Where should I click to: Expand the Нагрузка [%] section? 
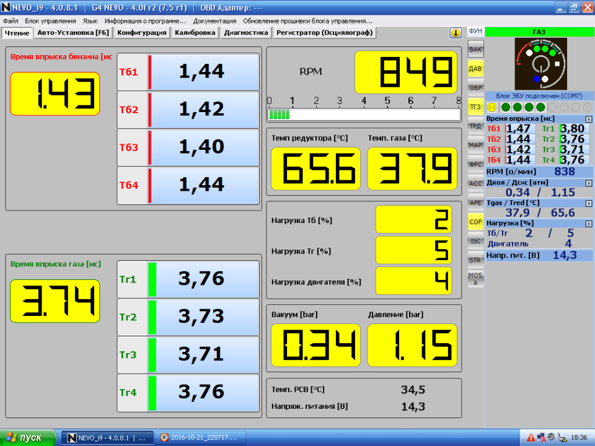point(588,222)
